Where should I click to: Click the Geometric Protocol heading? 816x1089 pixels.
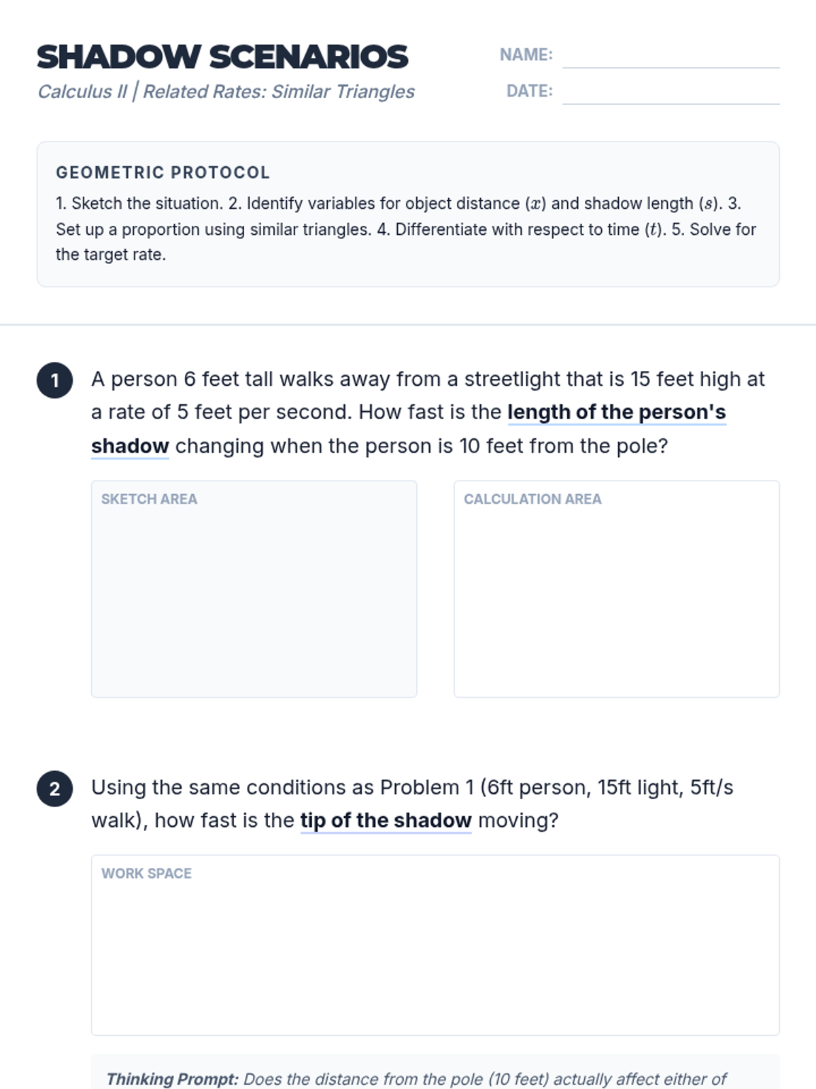163,173
